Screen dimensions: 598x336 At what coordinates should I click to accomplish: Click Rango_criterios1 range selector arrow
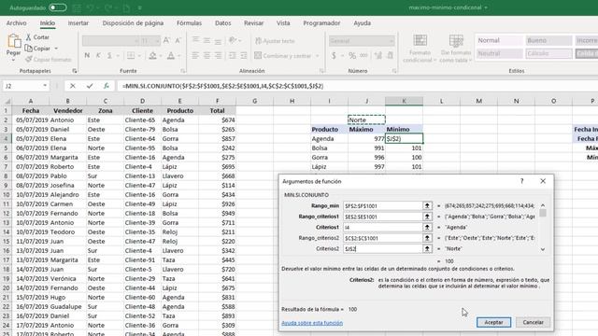pos(427,217)
